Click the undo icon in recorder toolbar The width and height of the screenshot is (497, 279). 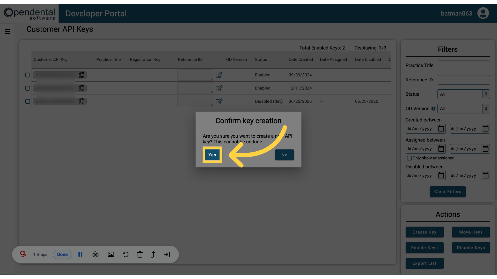click(126, 254)
